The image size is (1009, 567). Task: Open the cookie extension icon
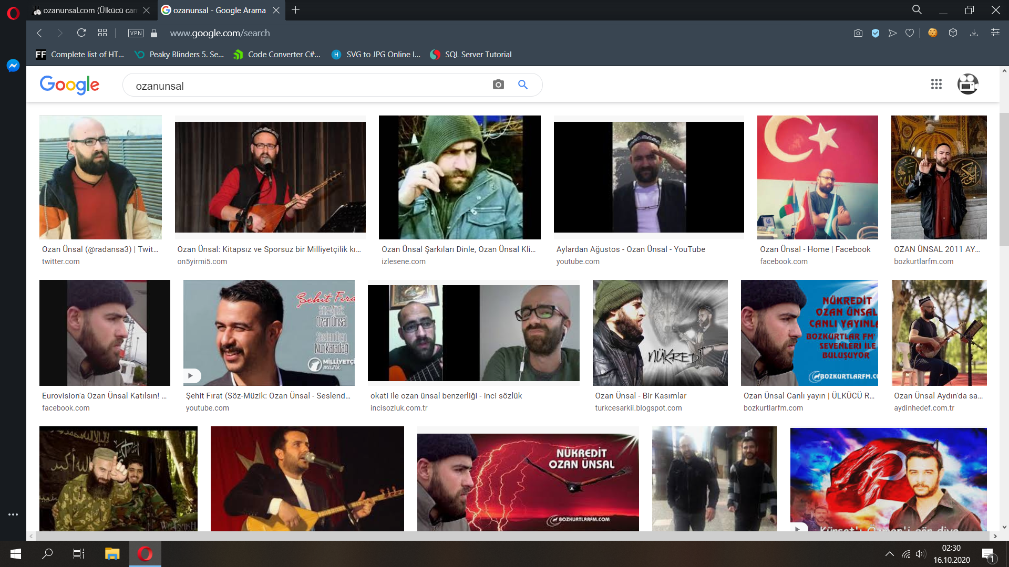tap(933, 33)
